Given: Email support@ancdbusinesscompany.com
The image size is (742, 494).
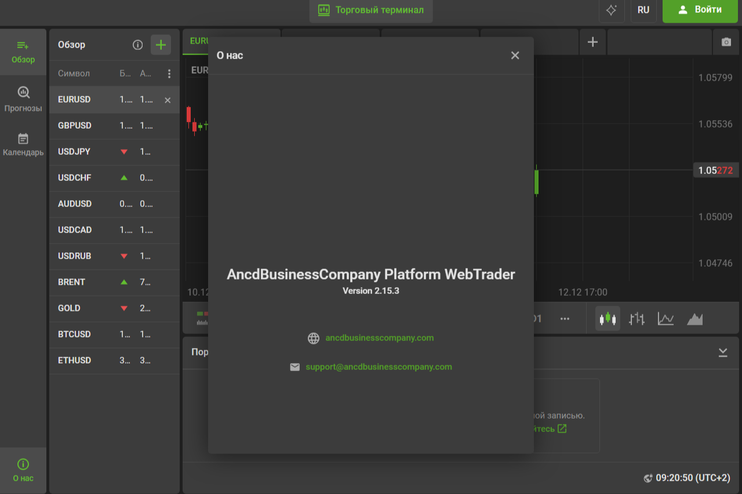Looking at the screenshot, I should click(x=379, y=366).
